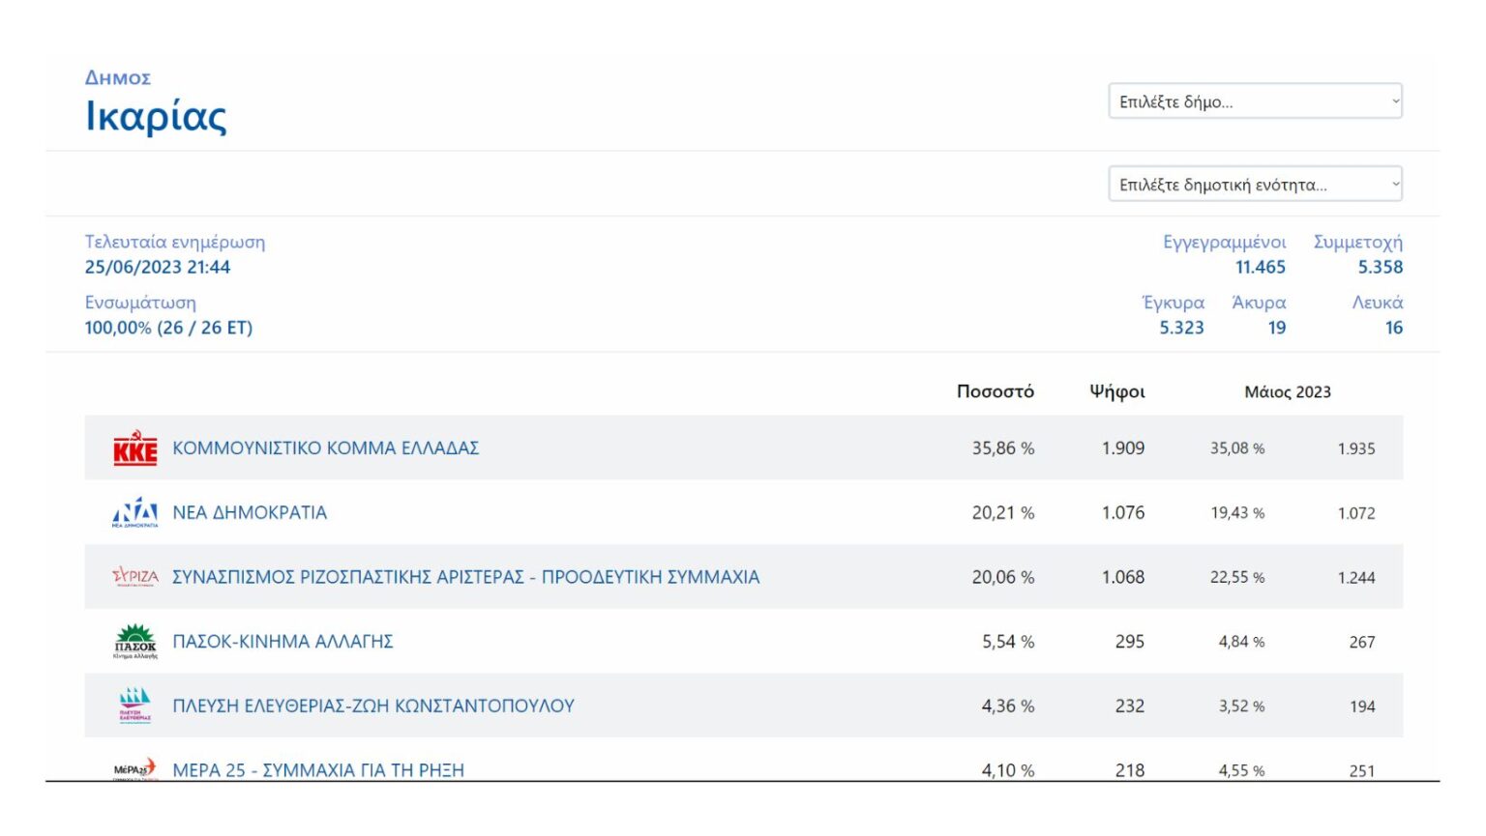Open ΠΛΕΥΣΗ ΕΛΕΥΘΕΡΙΑΣ-ΖΩΗ ΚΩΝΣΤΑΝΤΟΠΟΥΛΟΥ link
Viewport: 1486px width, 836px height.
click(373, 706)
